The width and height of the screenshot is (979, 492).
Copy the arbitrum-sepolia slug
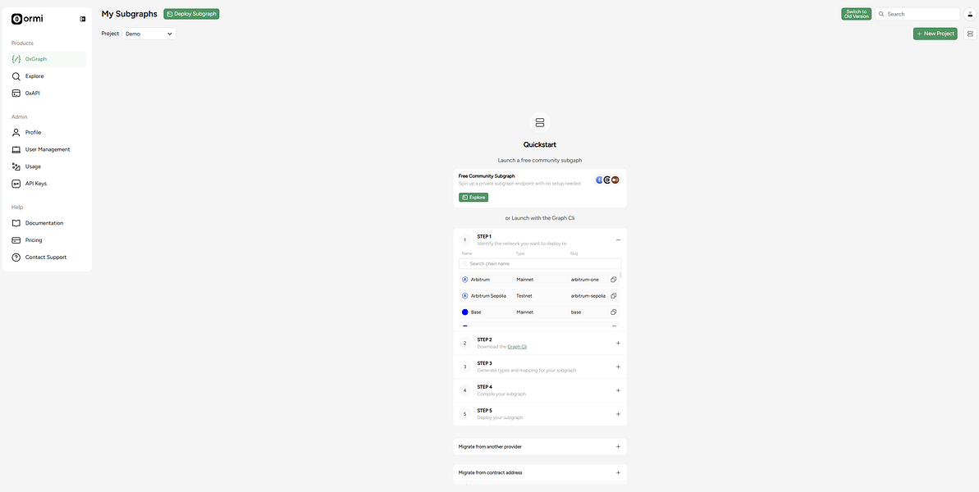coord(614,295)
